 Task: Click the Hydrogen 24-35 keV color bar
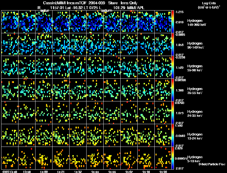coord(173,113)
